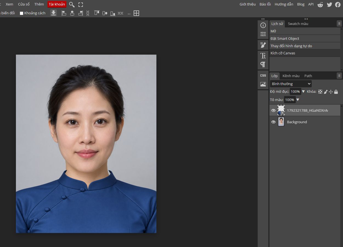Open the Info panel icon
Image resolution: width=343 pixels, height=247 pixels.
click(263, 25)
